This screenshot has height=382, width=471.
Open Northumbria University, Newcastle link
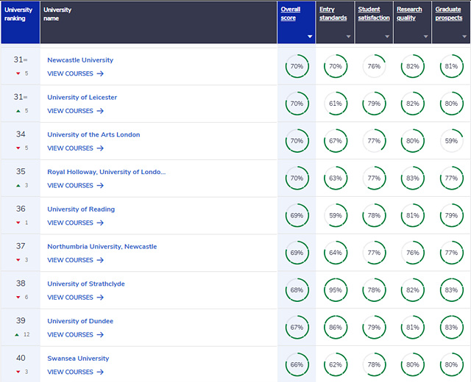[102, 247]
